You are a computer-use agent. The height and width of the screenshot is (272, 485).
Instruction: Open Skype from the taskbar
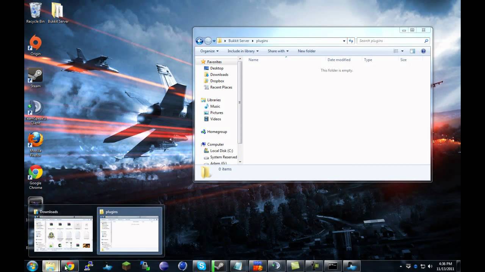click(202, 266)
